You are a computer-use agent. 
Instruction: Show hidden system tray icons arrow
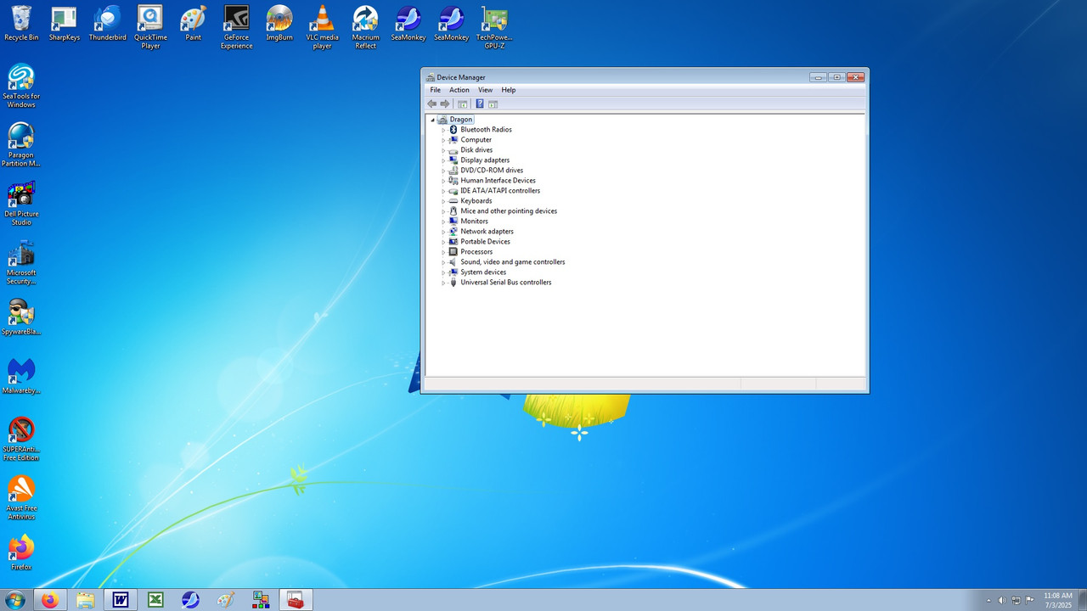[x=988, y=601]
